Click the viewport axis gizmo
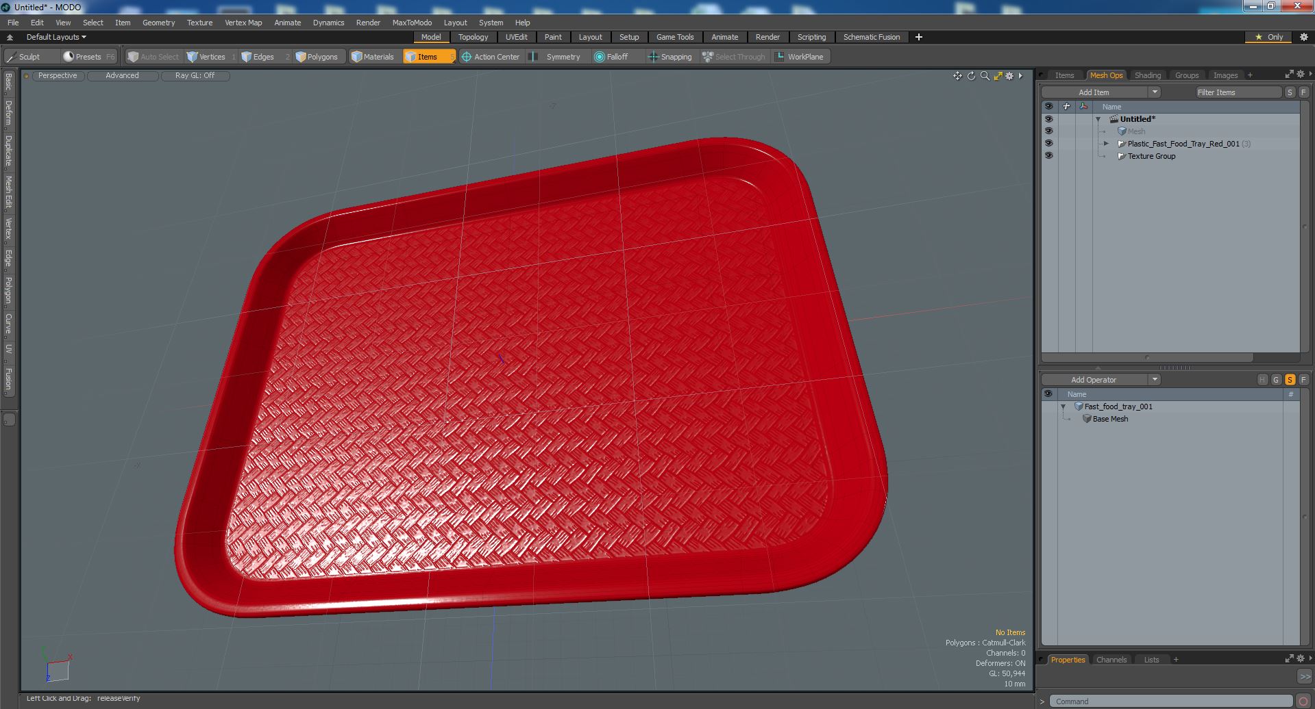The width and height of the screenshot is (1315, 709). pos(56,665)
